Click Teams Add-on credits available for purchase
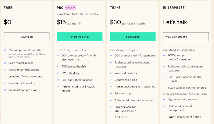 132,64
